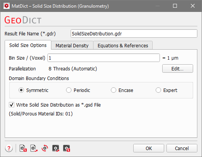202x157 pixels.
Task: Toggle Write Solid Size Distribution as *.gsd File
Action: [12, 105]
